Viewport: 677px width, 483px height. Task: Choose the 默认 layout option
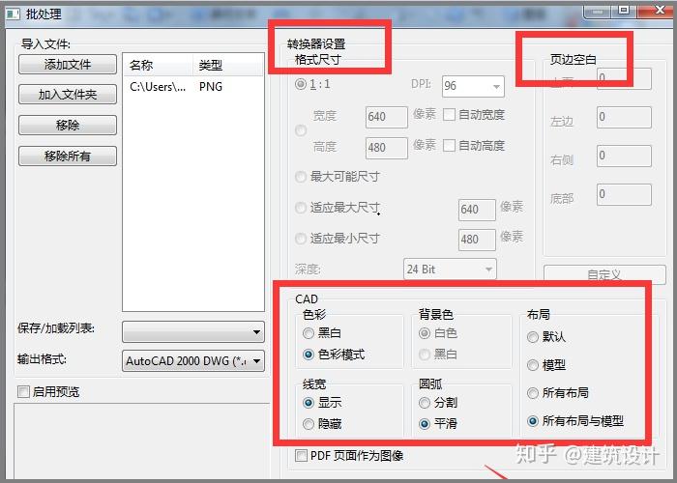[533, 337]
